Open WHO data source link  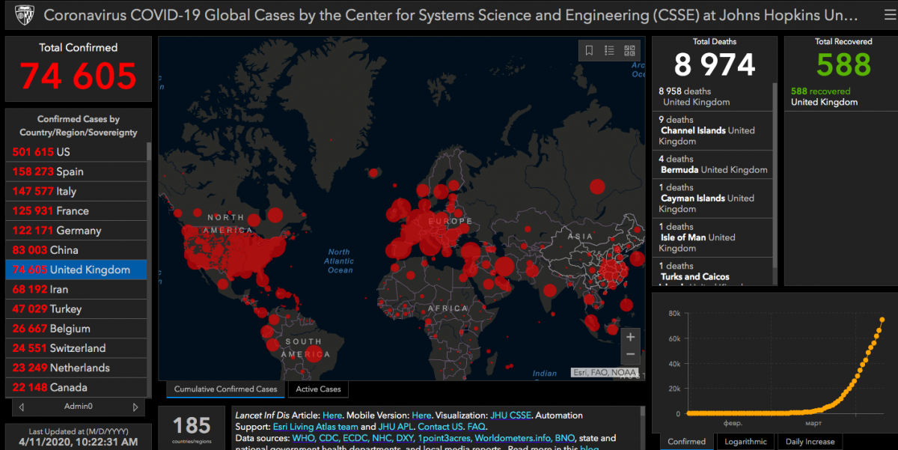(x=304, y=438)
